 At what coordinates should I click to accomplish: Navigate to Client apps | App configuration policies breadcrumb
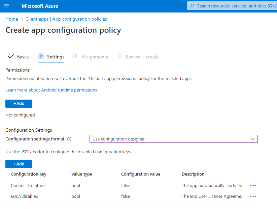66,19
